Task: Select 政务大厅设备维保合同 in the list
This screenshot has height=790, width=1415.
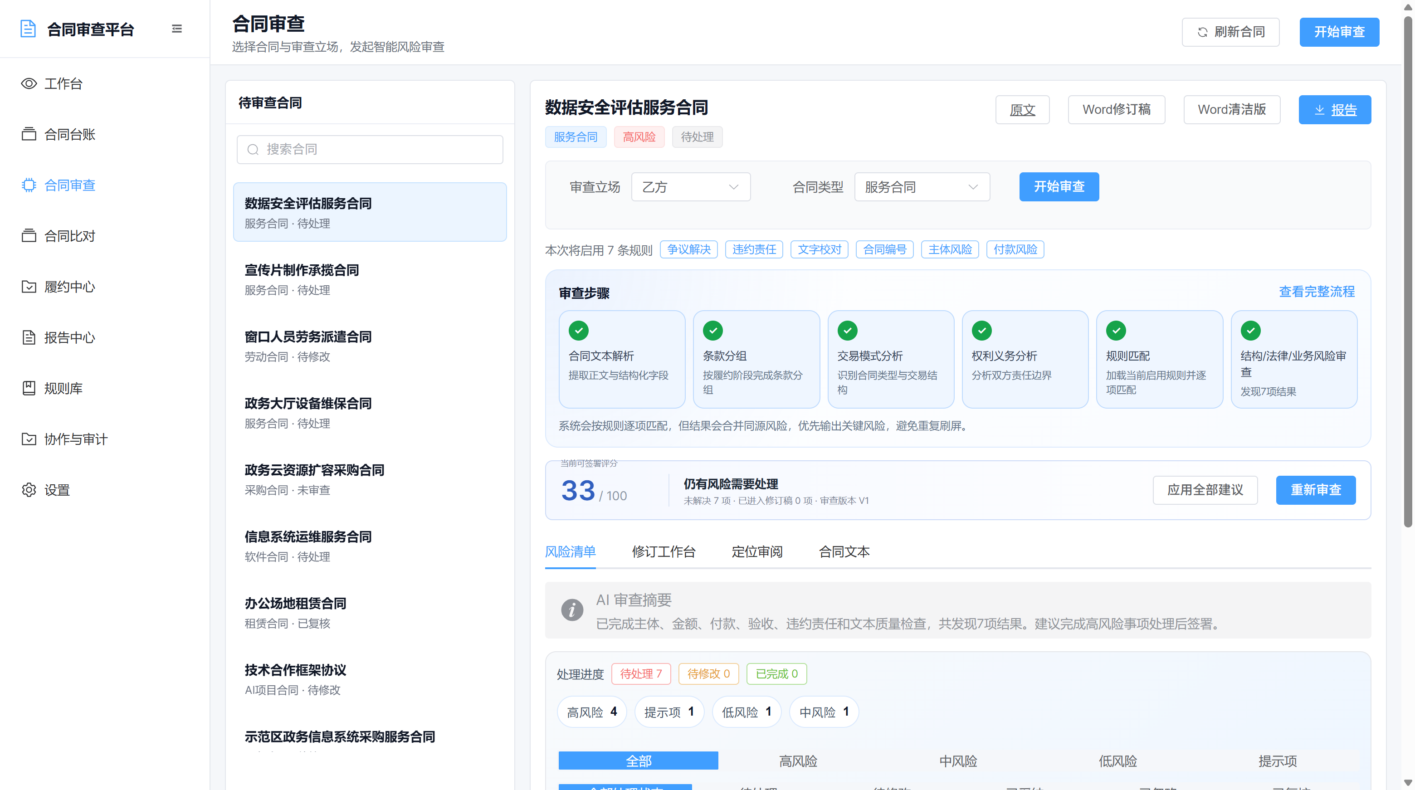Action: 370,412
